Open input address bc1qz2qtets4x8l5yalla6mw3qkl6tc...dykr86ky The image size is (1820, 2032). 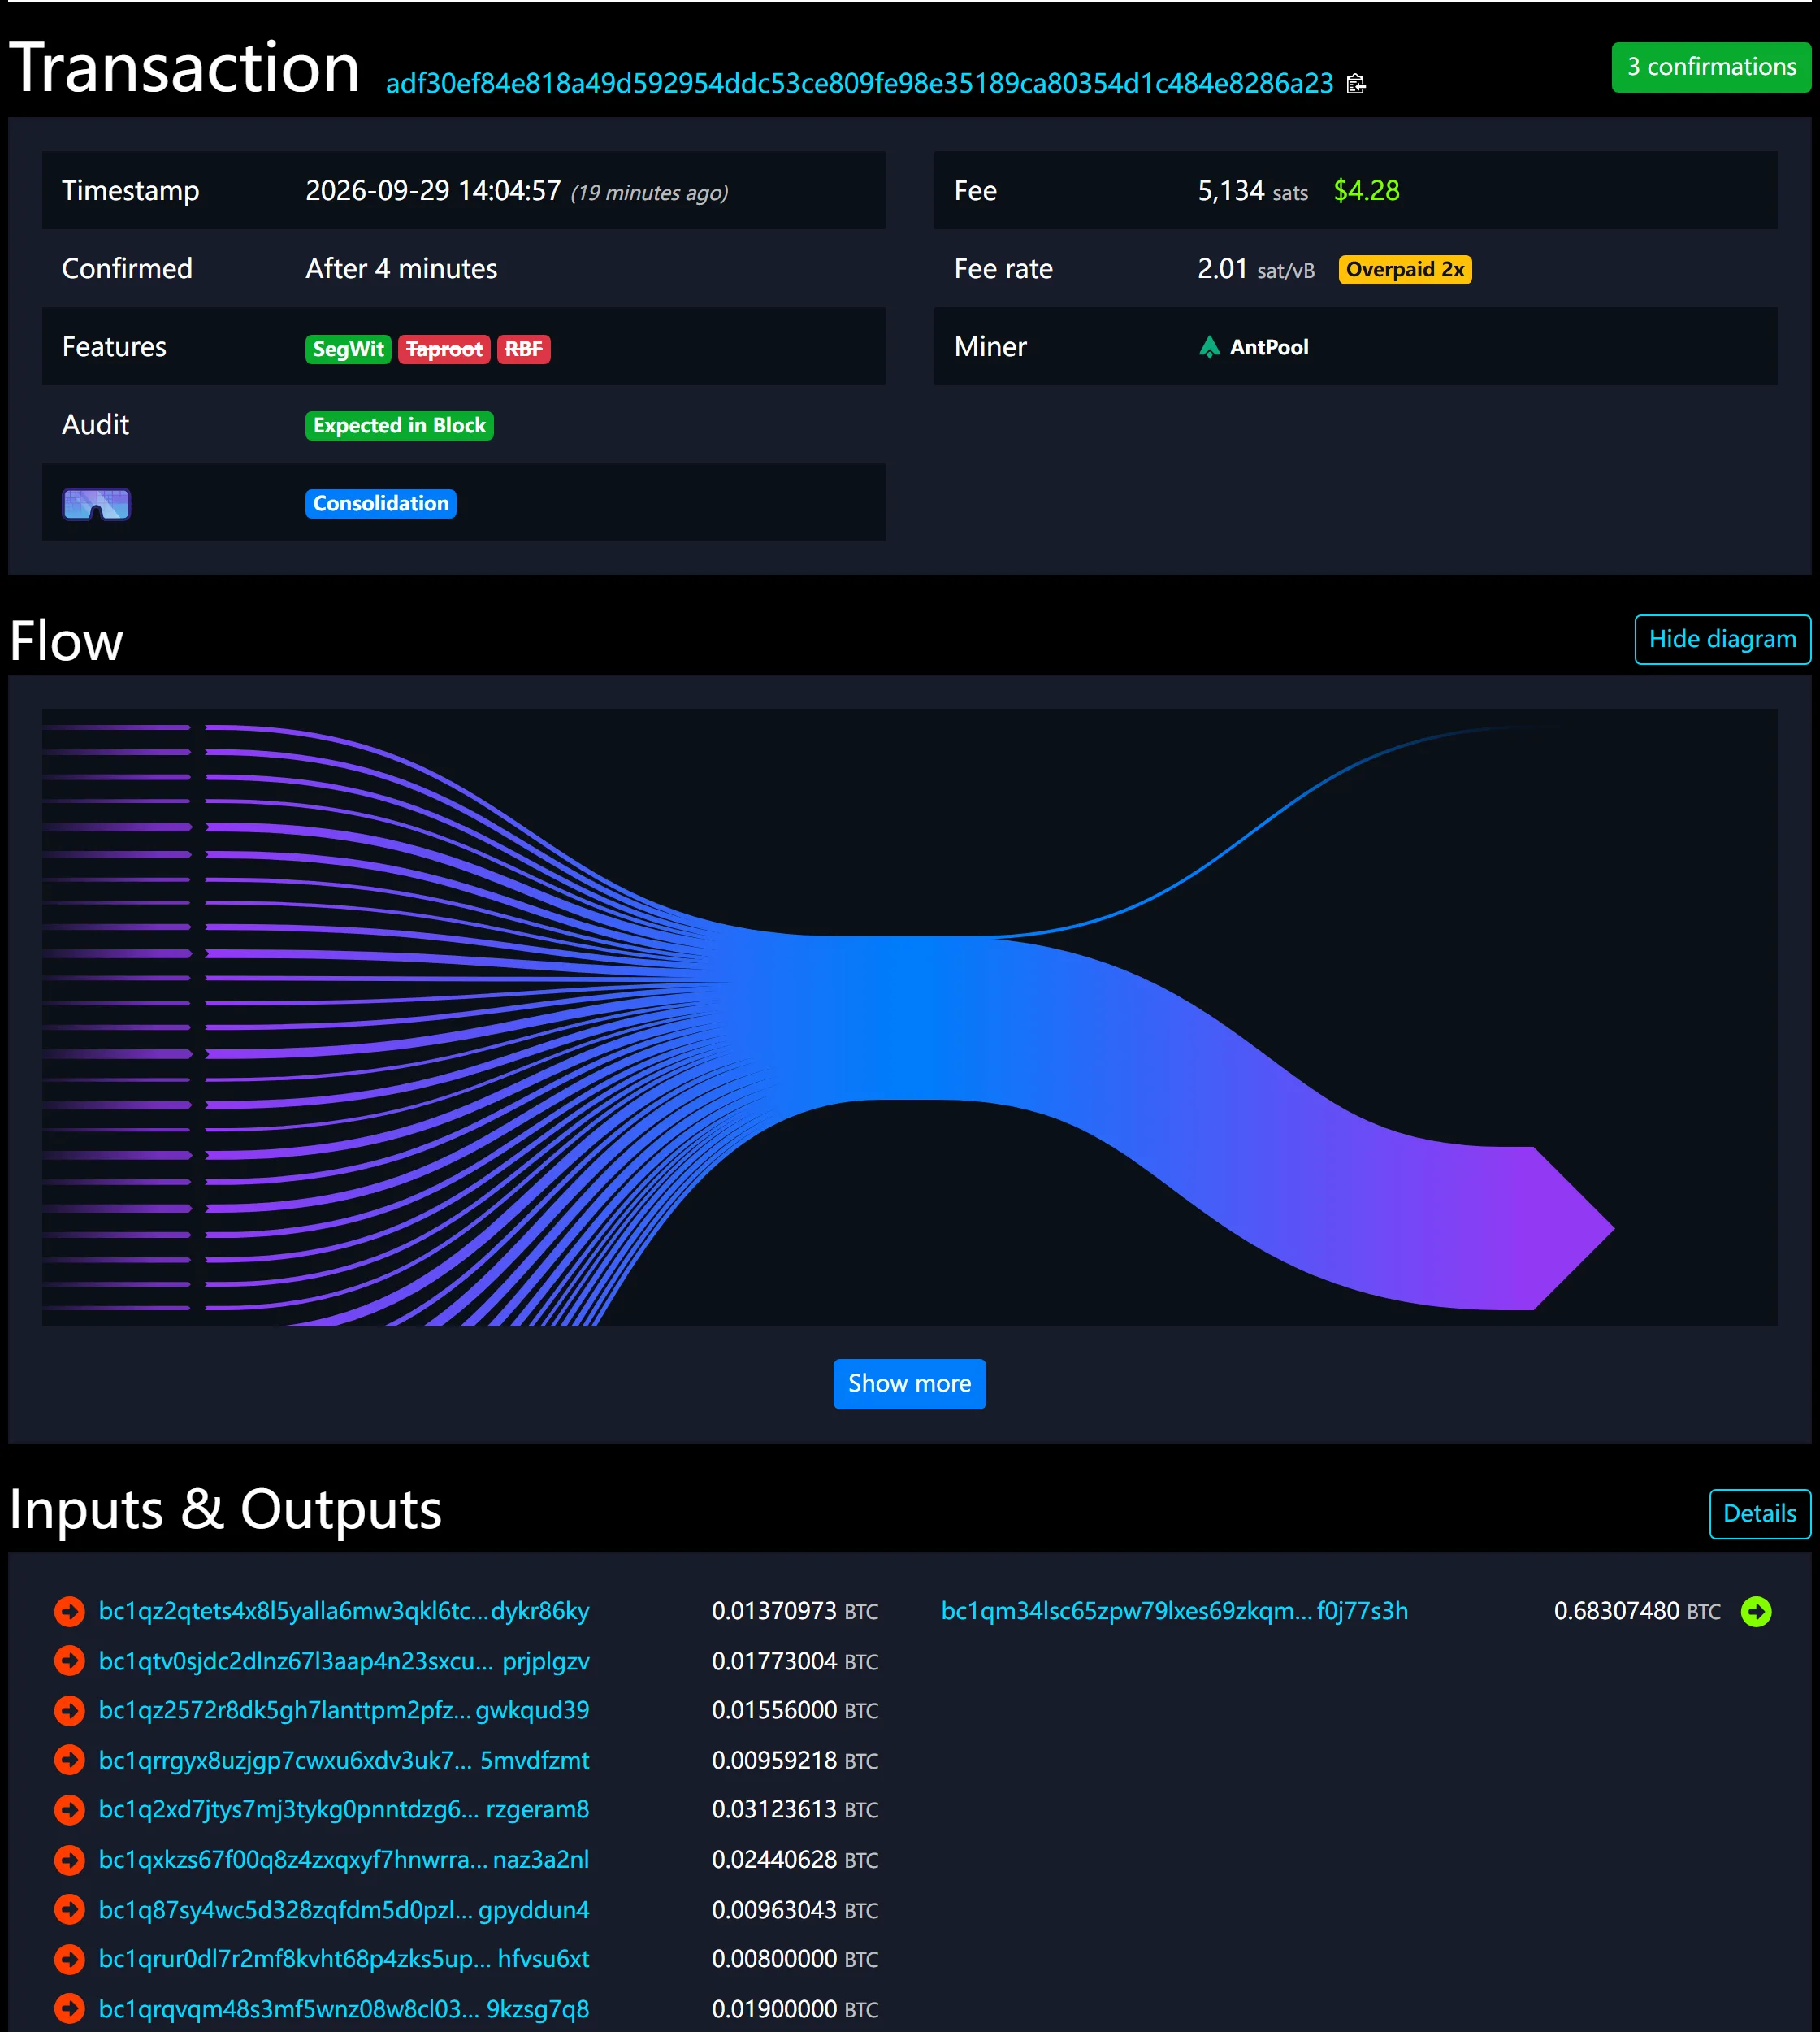[x=344, y=1611]
